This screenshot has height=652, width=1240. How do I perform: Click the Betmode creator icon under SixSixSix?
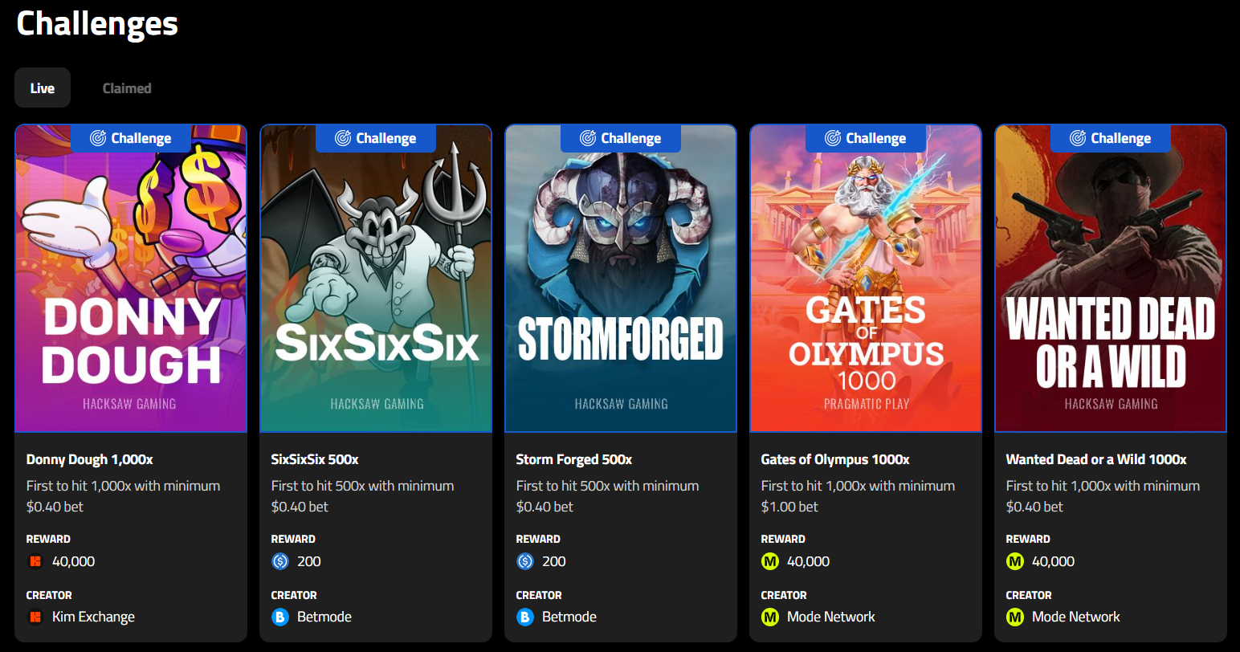tap(280, 617)
